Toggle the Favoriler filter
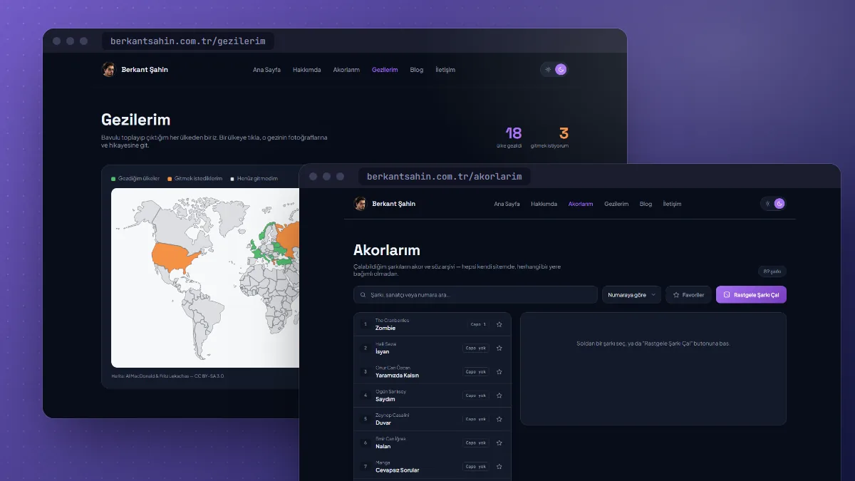This screenshot has height=481, width=855. point(688,295)
